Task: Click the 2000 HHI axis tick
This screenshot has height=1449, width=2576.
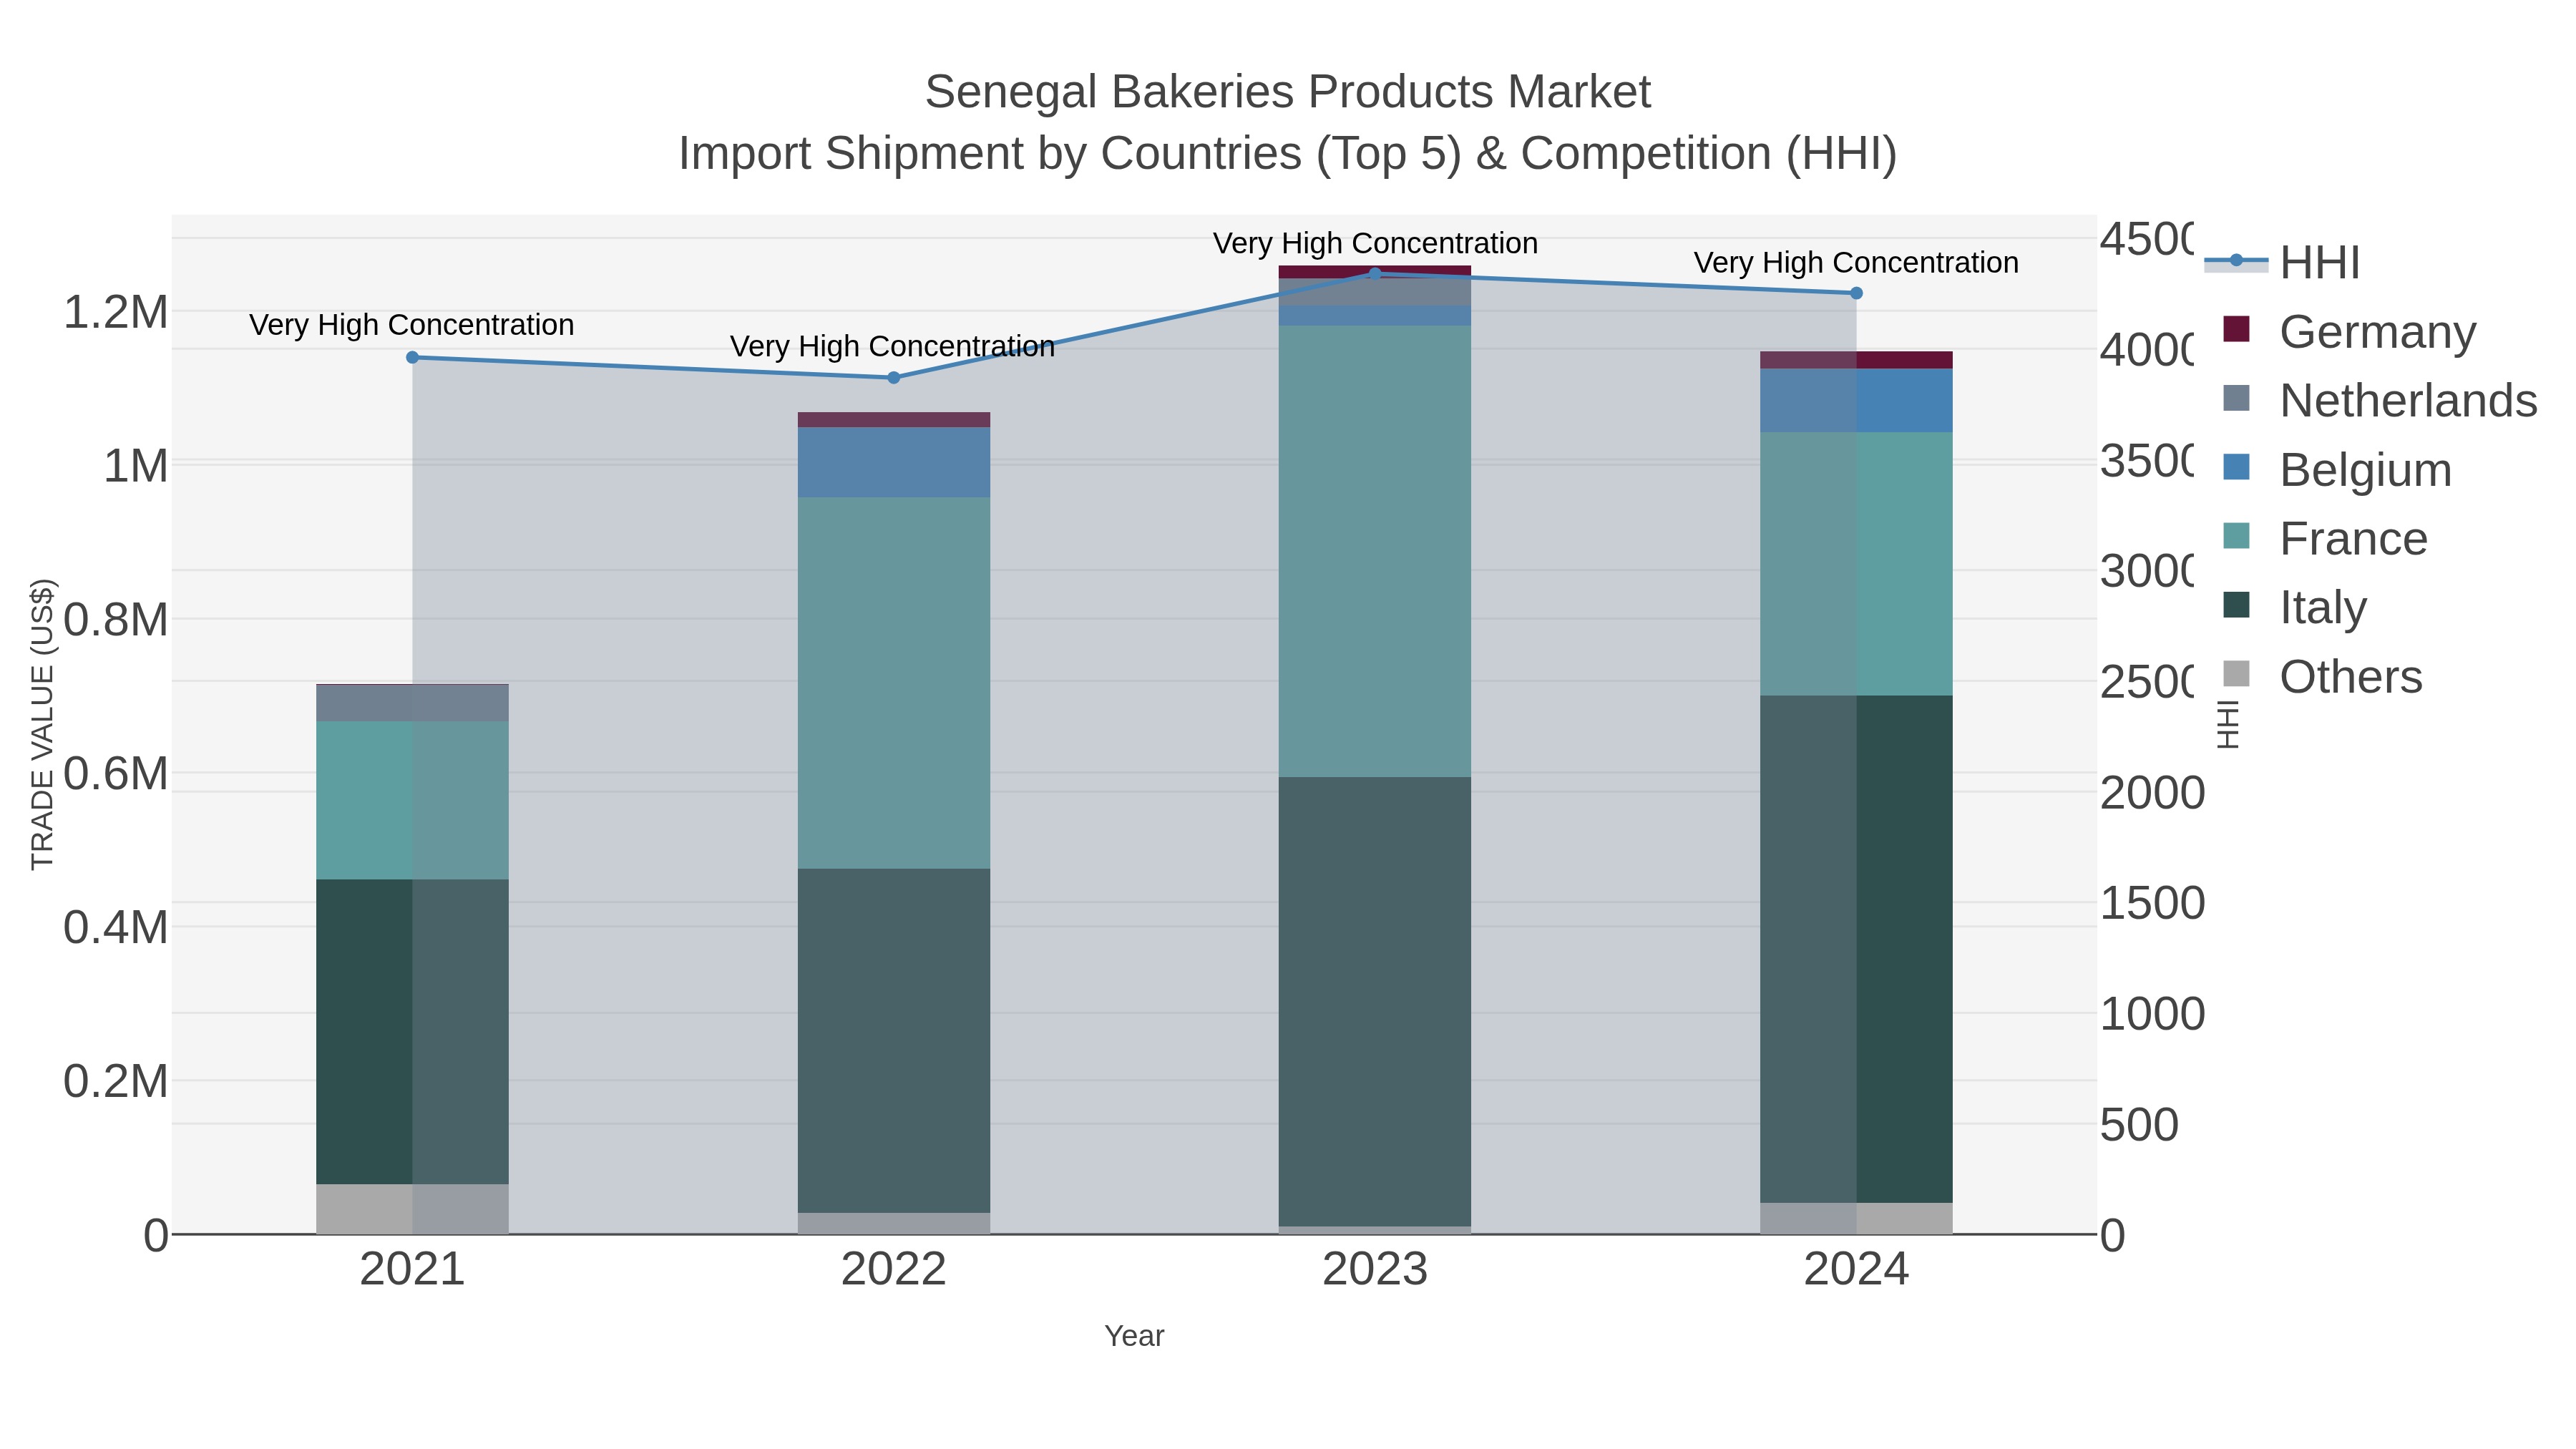Action: click(2152, 793)
